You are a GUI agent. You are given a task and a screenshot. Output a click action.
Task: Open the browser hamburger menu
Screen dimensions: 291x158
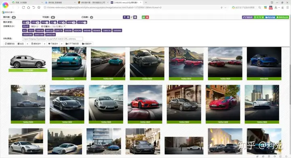coord(288,7)
